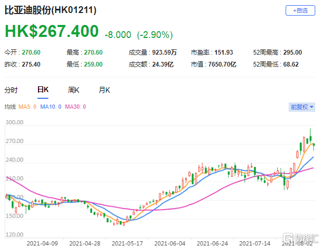Click the -8.000 price change value

coord(118,35)
